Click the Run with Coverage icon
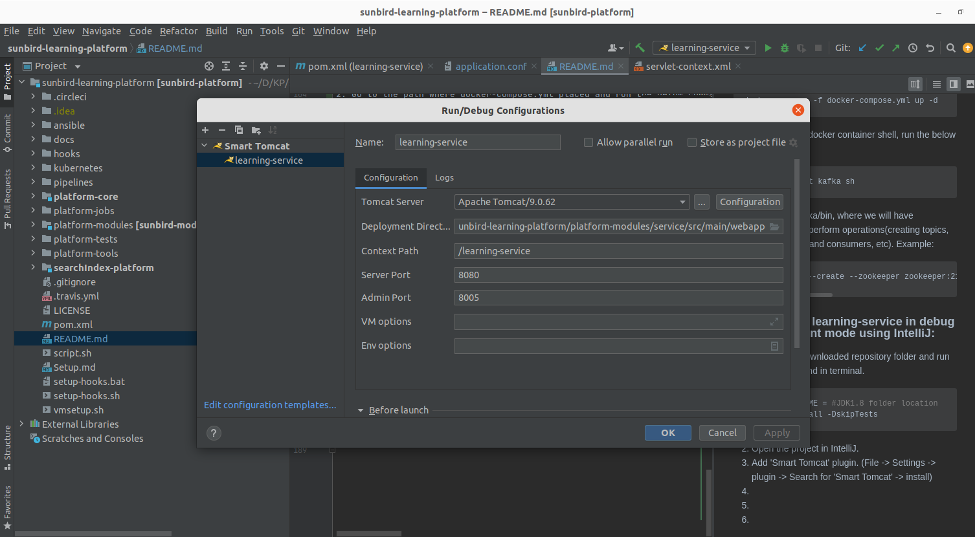 (x=801, y=48)
